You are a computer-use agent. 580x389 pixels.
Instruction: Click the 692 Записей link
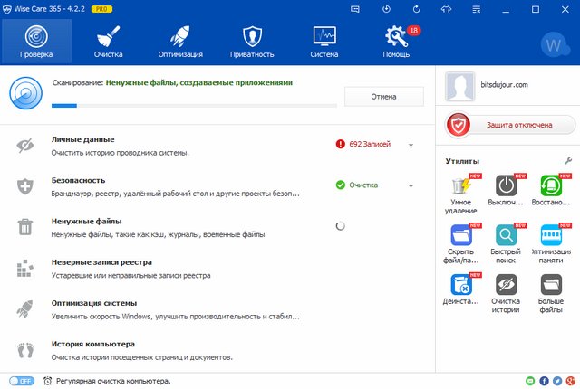coord(368,144)
